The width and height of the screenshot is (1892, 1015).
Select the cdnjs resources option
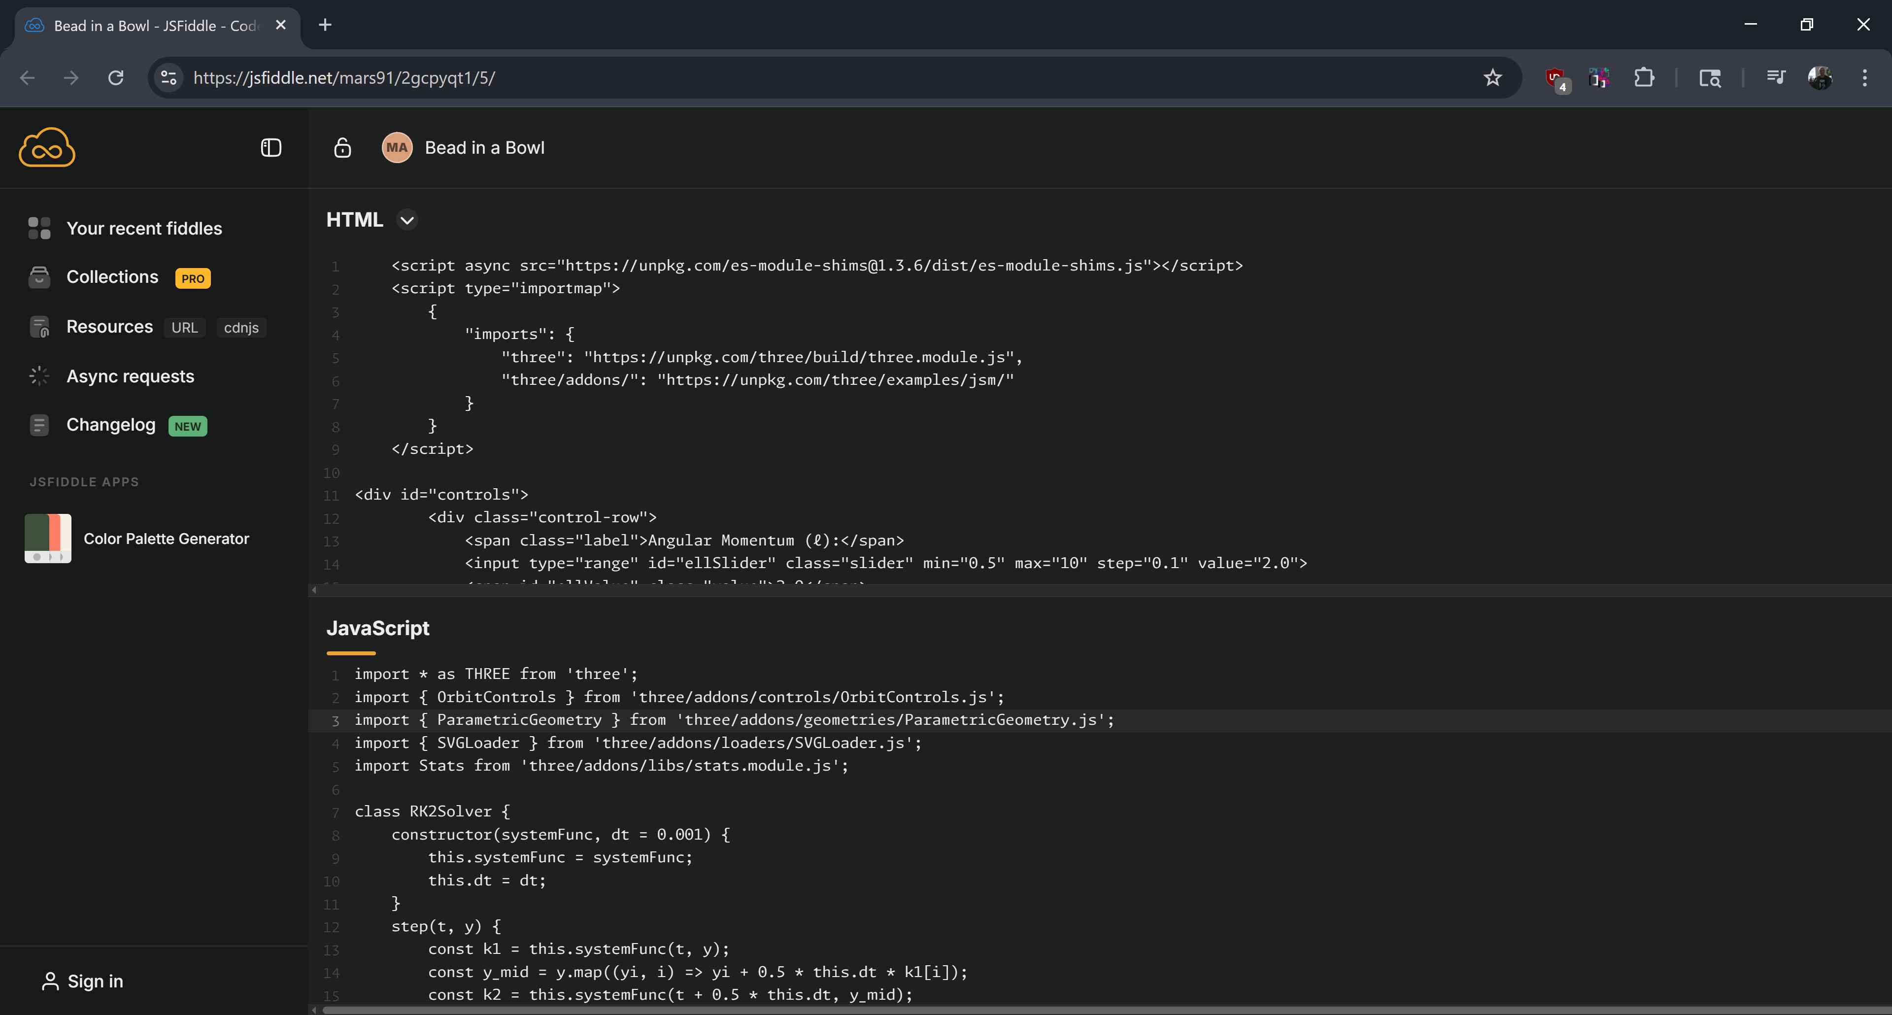[241, 328]
